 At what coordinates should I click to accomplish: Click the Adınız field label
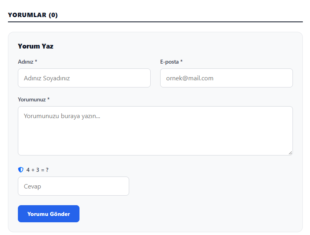[25, 62]
